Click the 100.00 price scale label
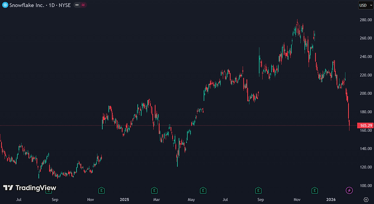 [x=366, y=186]
